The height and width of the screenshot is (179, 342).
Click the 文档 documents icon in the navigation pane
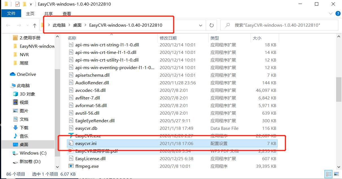16,119
